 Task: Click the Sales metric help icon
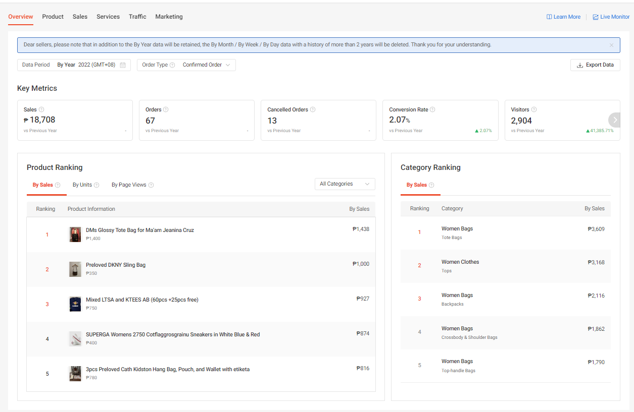click(x=41, y=109)
